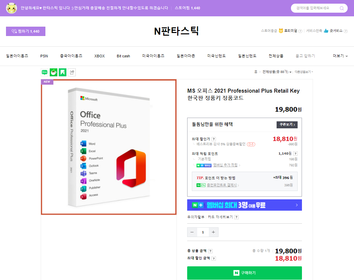Click the quantity input field
Viewport: 354px width, 280px height.
coord(203,232)
